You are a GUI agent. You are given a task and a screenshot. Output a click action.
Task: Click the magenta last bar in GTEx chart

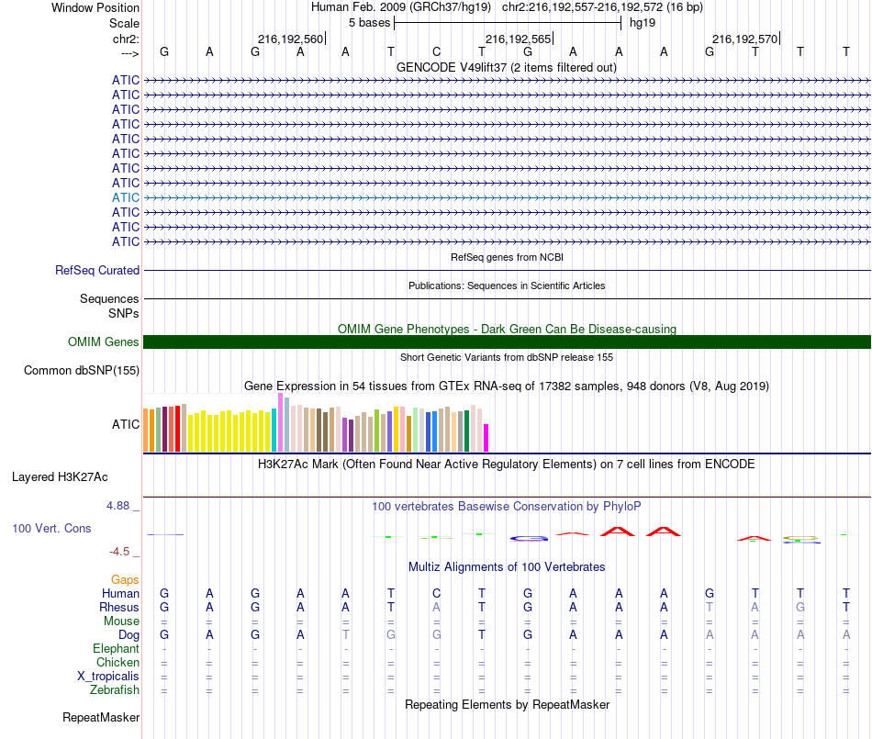pyautogui.click(x=486, y=438)
